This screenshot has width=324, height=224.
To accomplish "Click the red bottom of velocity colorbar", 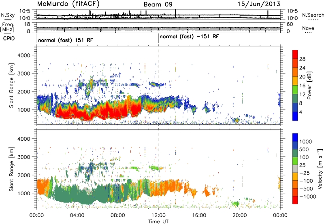I will point(295,200).
